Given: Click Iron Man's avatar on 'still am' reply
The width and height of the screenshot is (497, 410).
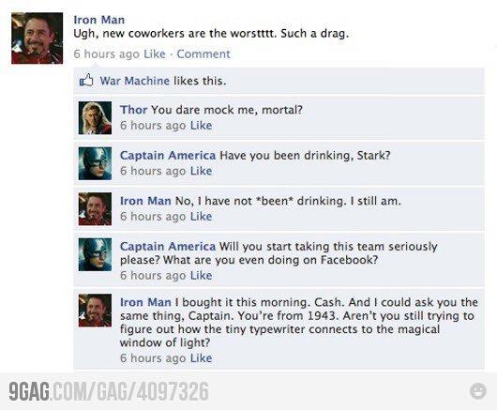Looking at the screenshot, I should click(x=95, y=209).
